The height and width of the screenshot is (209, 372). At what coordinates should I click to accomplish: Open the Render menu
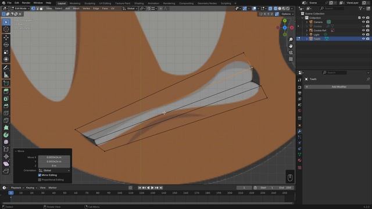coord(26,3)
